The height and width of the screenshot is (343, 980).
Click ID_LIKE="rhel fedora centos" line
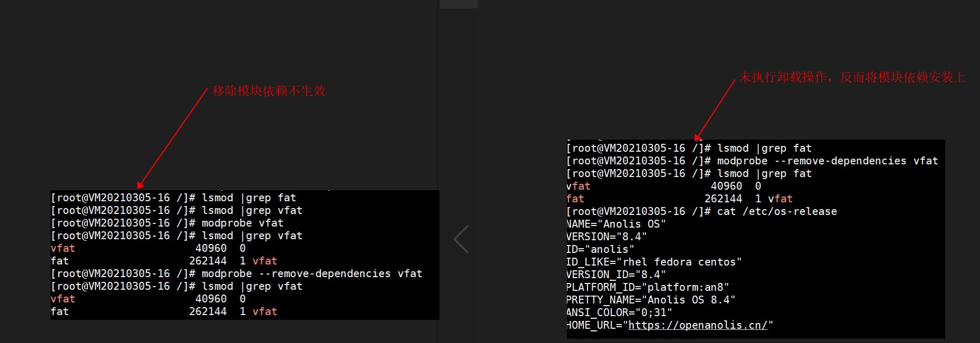pos(654,262)
